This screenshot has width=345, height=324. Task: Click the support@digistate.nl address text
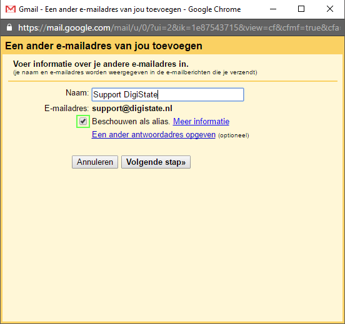coord(132,109)
